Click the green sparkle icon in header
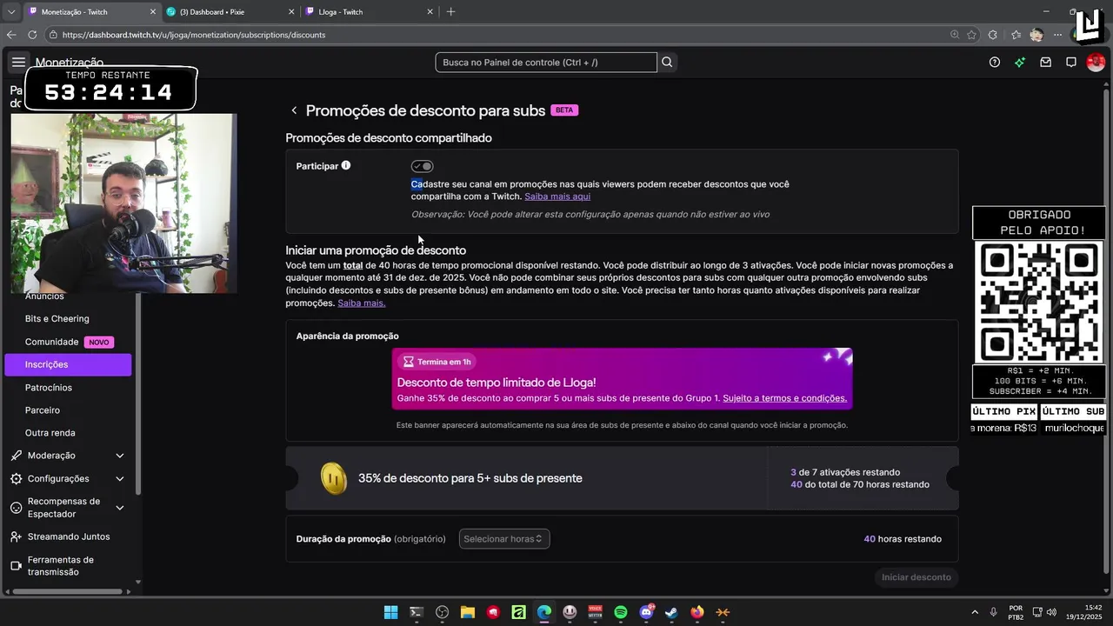1113x626 pixels. (1020, 62)
